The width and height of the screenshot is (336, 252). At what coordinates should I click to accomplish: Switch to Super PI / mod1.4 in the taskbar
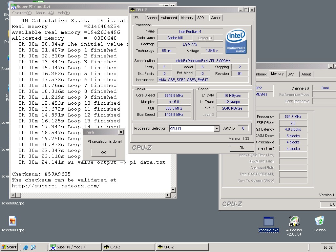pyautogui.click(x=75, y=247)
